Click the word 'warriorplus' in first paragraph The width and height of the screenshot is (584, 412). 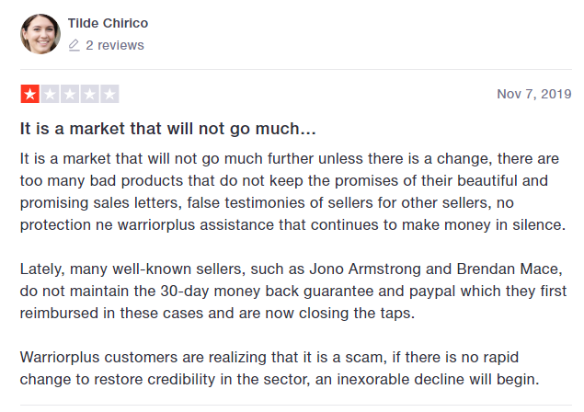[x=156, y=225]
